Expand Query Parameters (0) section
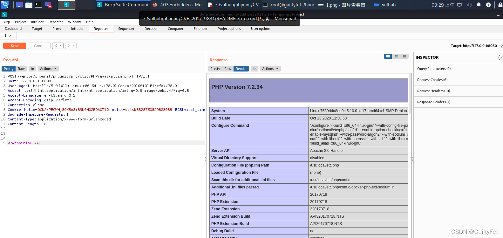This screenshot has width=503, height=238. [x=458, y=69]
